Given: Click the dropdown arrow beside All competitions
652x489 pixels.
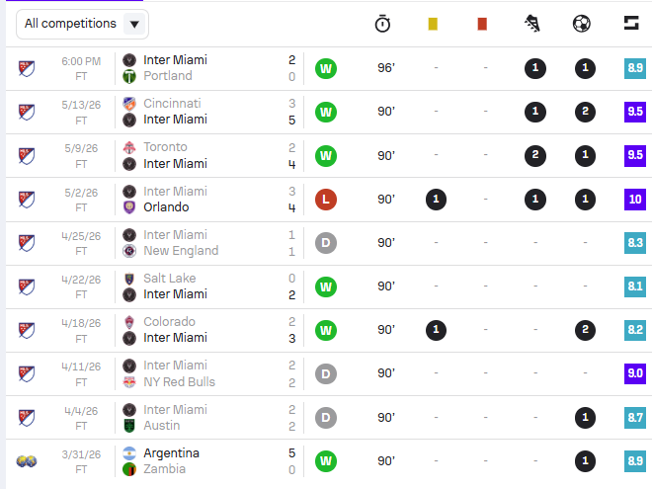Looking at the screenshot, I should 134,24.
